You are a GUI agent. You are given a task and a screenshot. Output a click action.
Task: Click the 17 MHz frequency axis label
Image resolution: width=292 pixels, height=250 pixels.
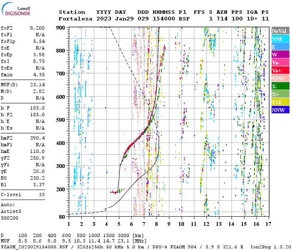pyautogui.click(x=268, y=224)
